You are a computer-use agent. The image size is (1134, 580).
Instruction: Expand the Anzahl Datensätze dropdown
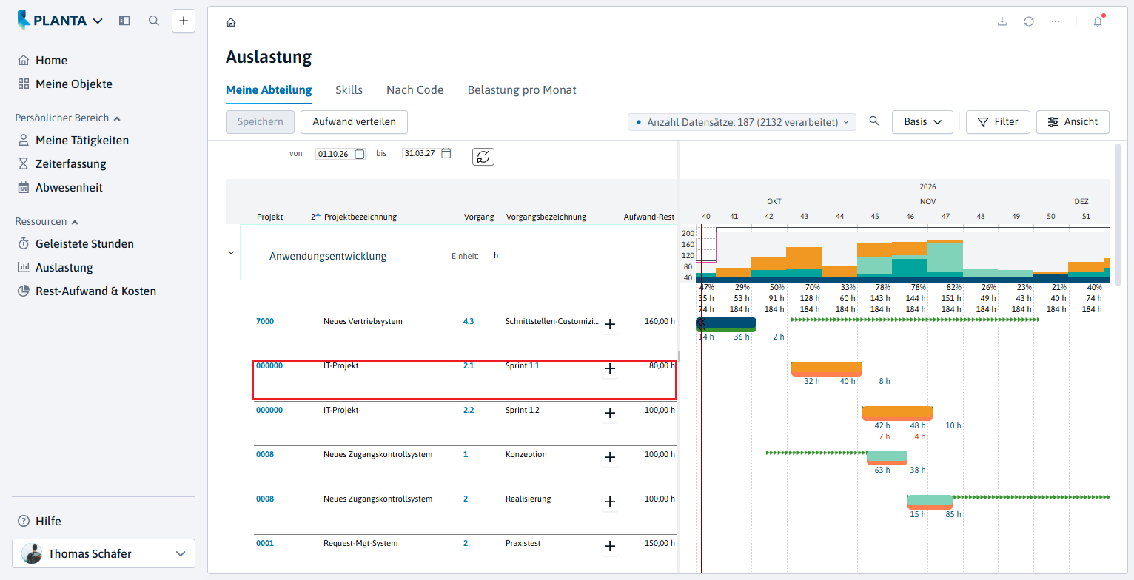coord(742,122)
